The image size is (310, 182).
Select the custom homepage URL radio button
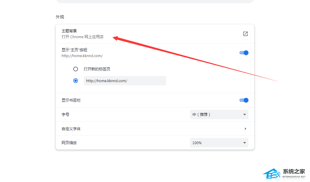coord(76,81)
